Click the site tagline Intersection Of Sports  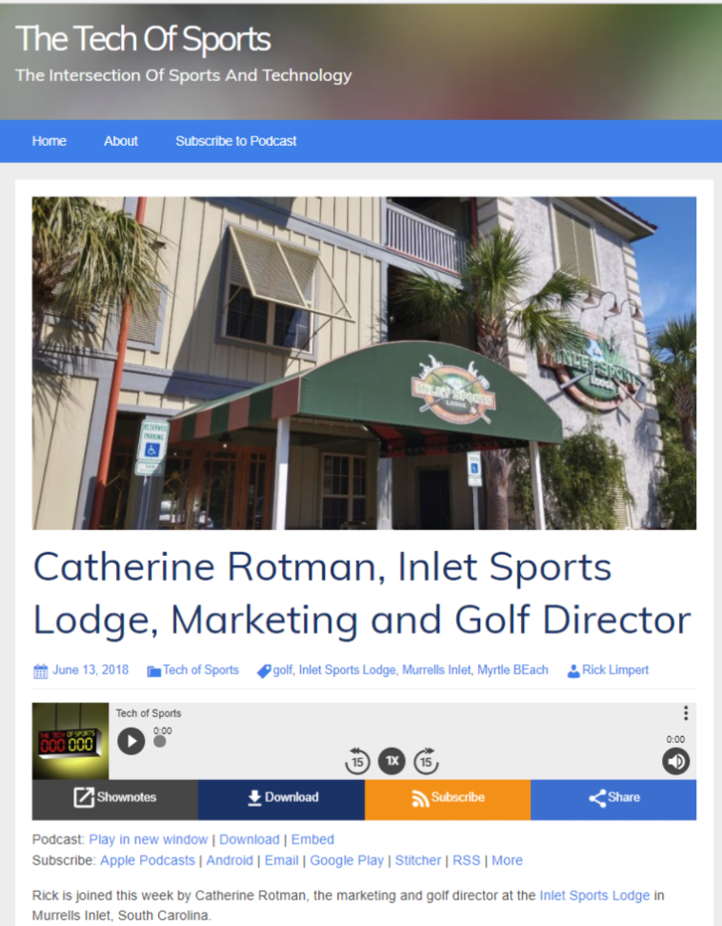point(184,75)
